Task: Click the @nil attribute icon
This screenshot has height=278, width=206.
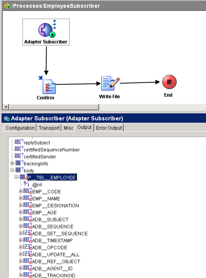Action: click(26, 184)
